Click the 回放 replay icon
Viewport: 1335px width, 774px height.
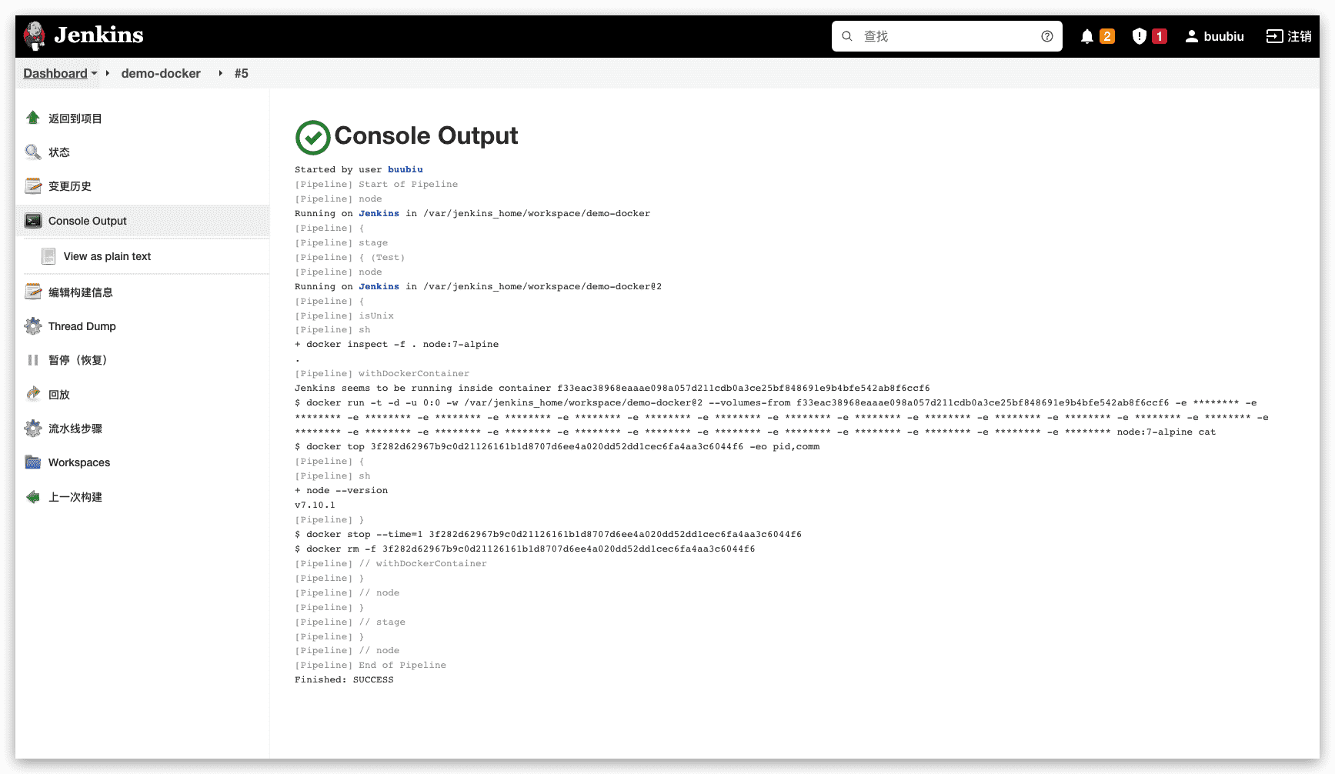pos(33,394)
